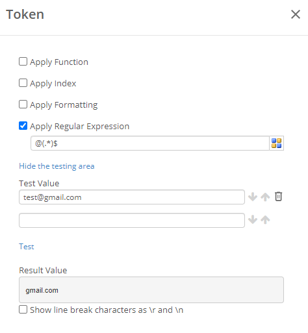The height and width of the screenshot is (333, 308).
Task: Close the Token dialog
Action: coord(296,14)
